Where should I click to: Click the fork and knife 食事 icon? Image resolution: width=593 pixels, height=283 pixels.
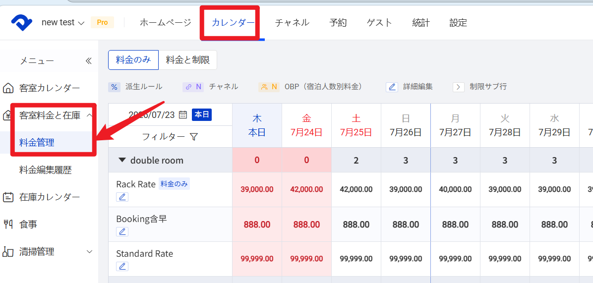coord(7,225)
